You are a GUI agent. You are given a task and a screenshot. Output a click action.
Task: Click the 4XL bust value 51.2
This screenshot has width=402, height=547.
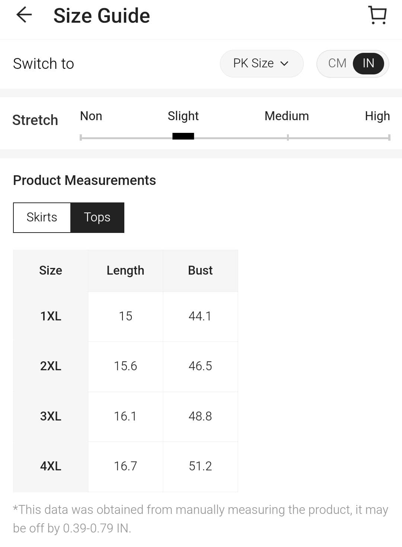click(200, 466)
